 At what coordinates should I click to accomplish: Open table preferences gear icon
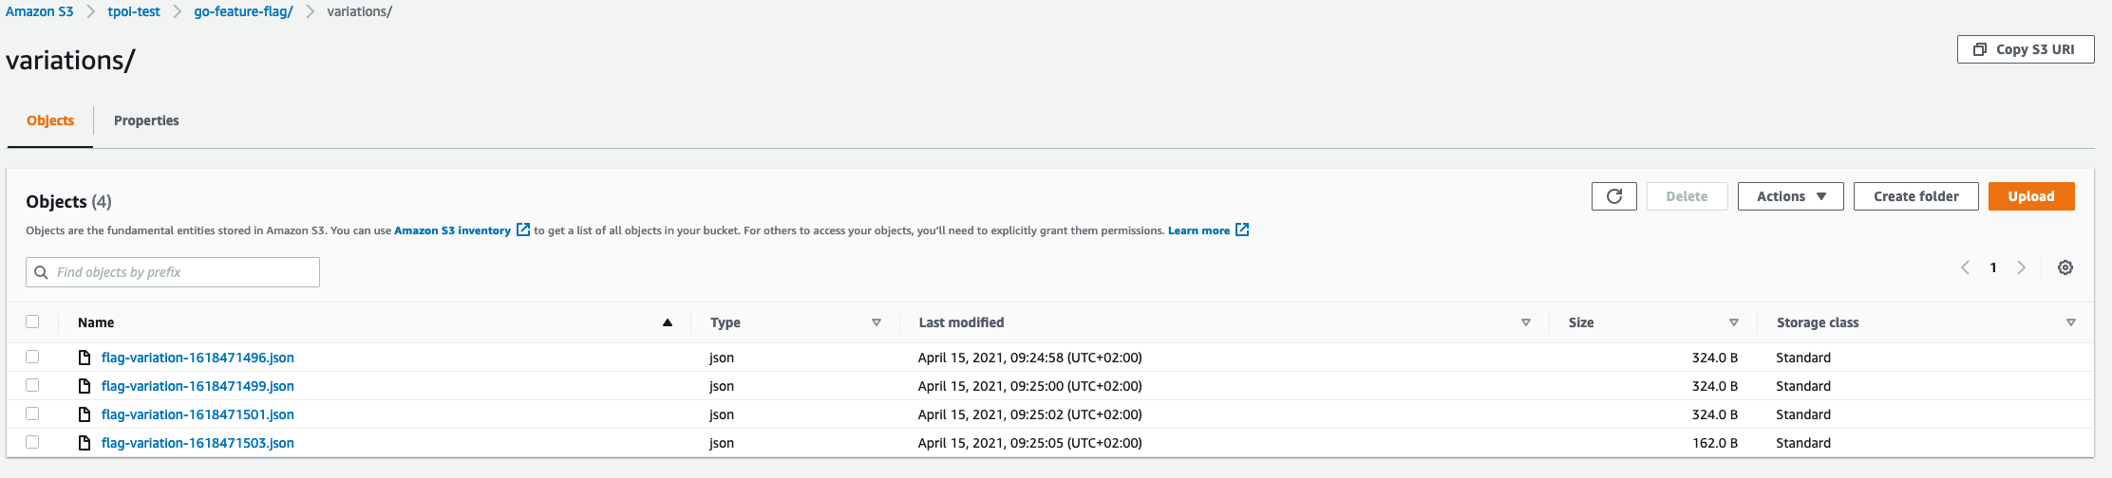(x=2065, y=267)
